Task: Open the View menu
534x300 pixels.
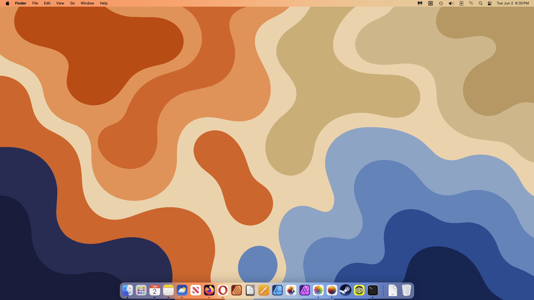Action: tap(60, 3)
